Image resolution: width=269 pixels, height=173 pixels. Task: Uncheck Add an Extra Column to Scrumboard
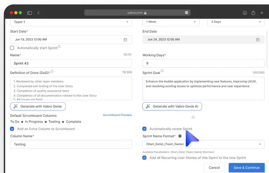12,129
